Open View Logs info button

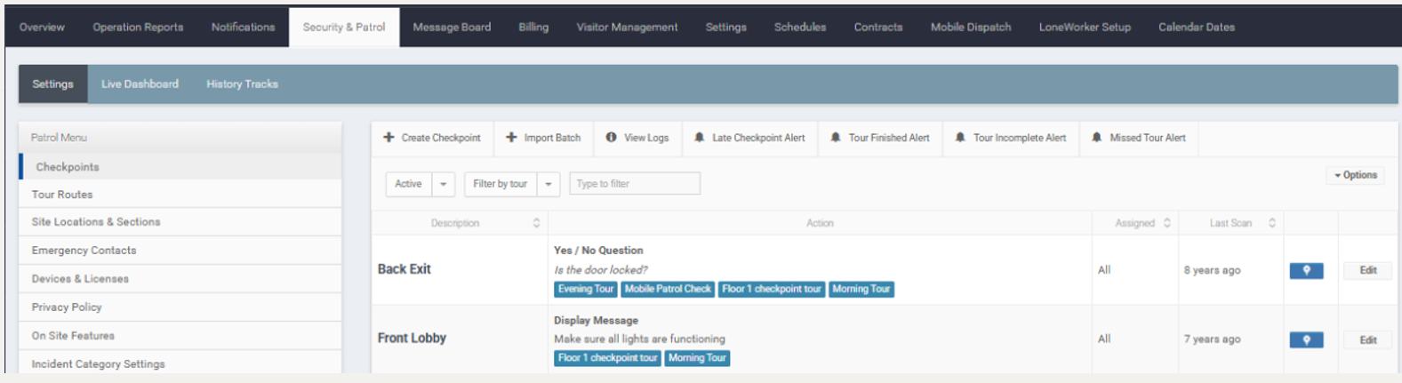(637, 138)
